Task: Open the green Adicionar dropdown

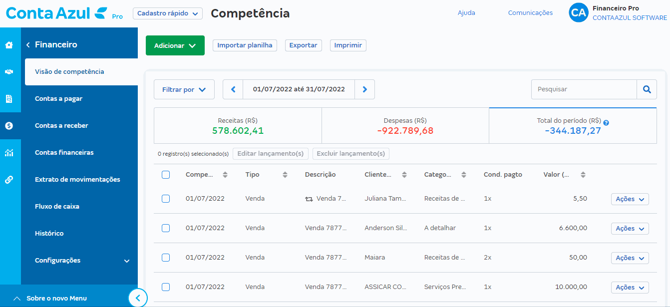Action: (175, 45)
